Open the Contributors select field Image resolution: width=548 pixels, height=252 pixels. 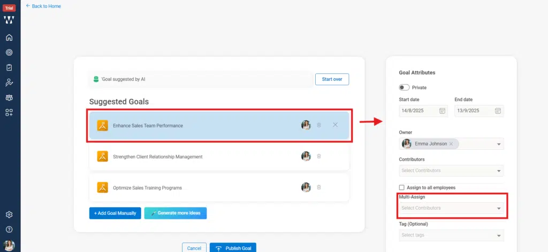[451, 171]
